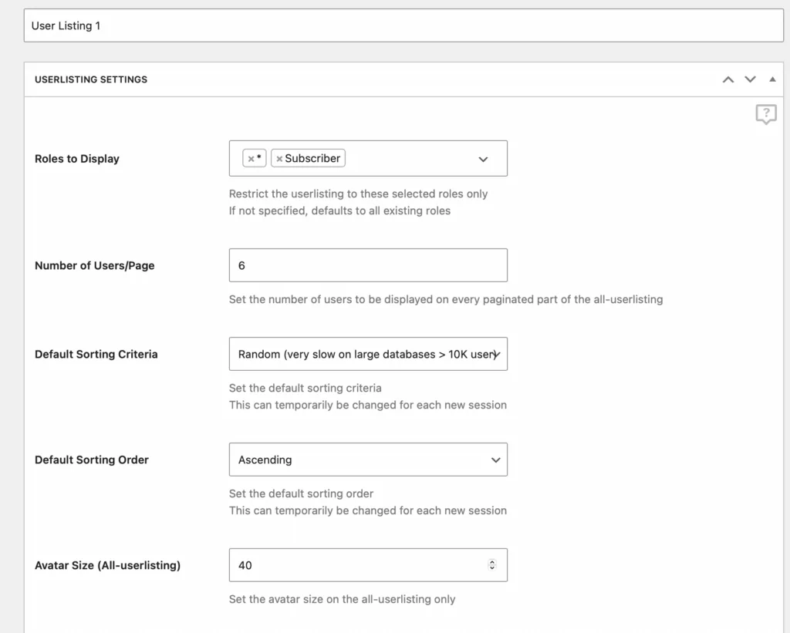Move the Userlisting Settings panel down

pyautogui.click(x=750, y=79)
